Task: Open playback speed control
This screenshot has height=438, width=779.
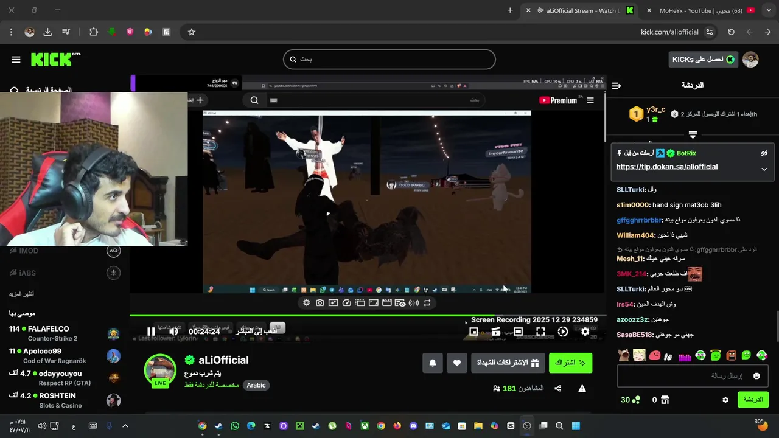Action: [x=563, y=332]
